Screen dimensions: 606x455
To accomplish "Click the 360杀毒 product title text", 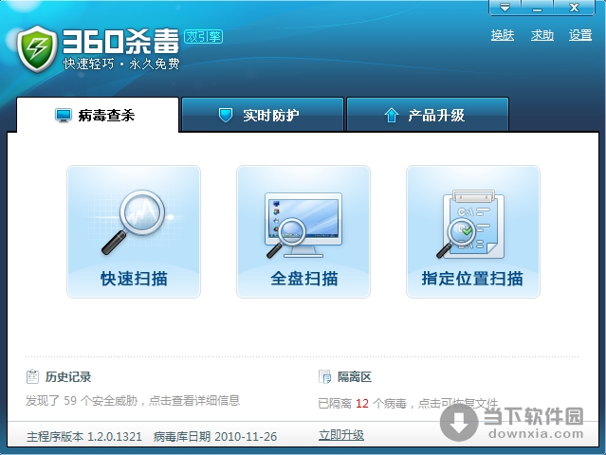I will pos(120,41).
